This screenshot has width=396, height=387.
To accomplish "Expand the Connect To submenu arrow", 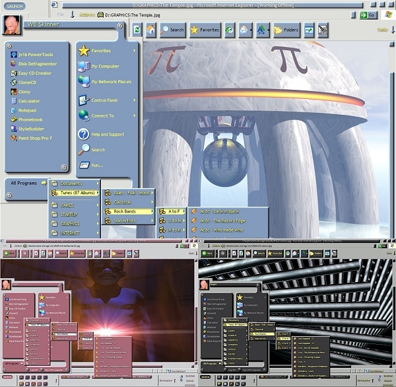I will pos(135,116).
